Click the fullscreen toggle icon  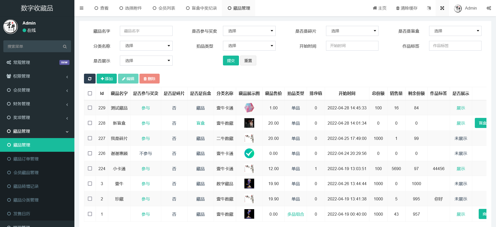pyautogui.click(x=442, y=8)
